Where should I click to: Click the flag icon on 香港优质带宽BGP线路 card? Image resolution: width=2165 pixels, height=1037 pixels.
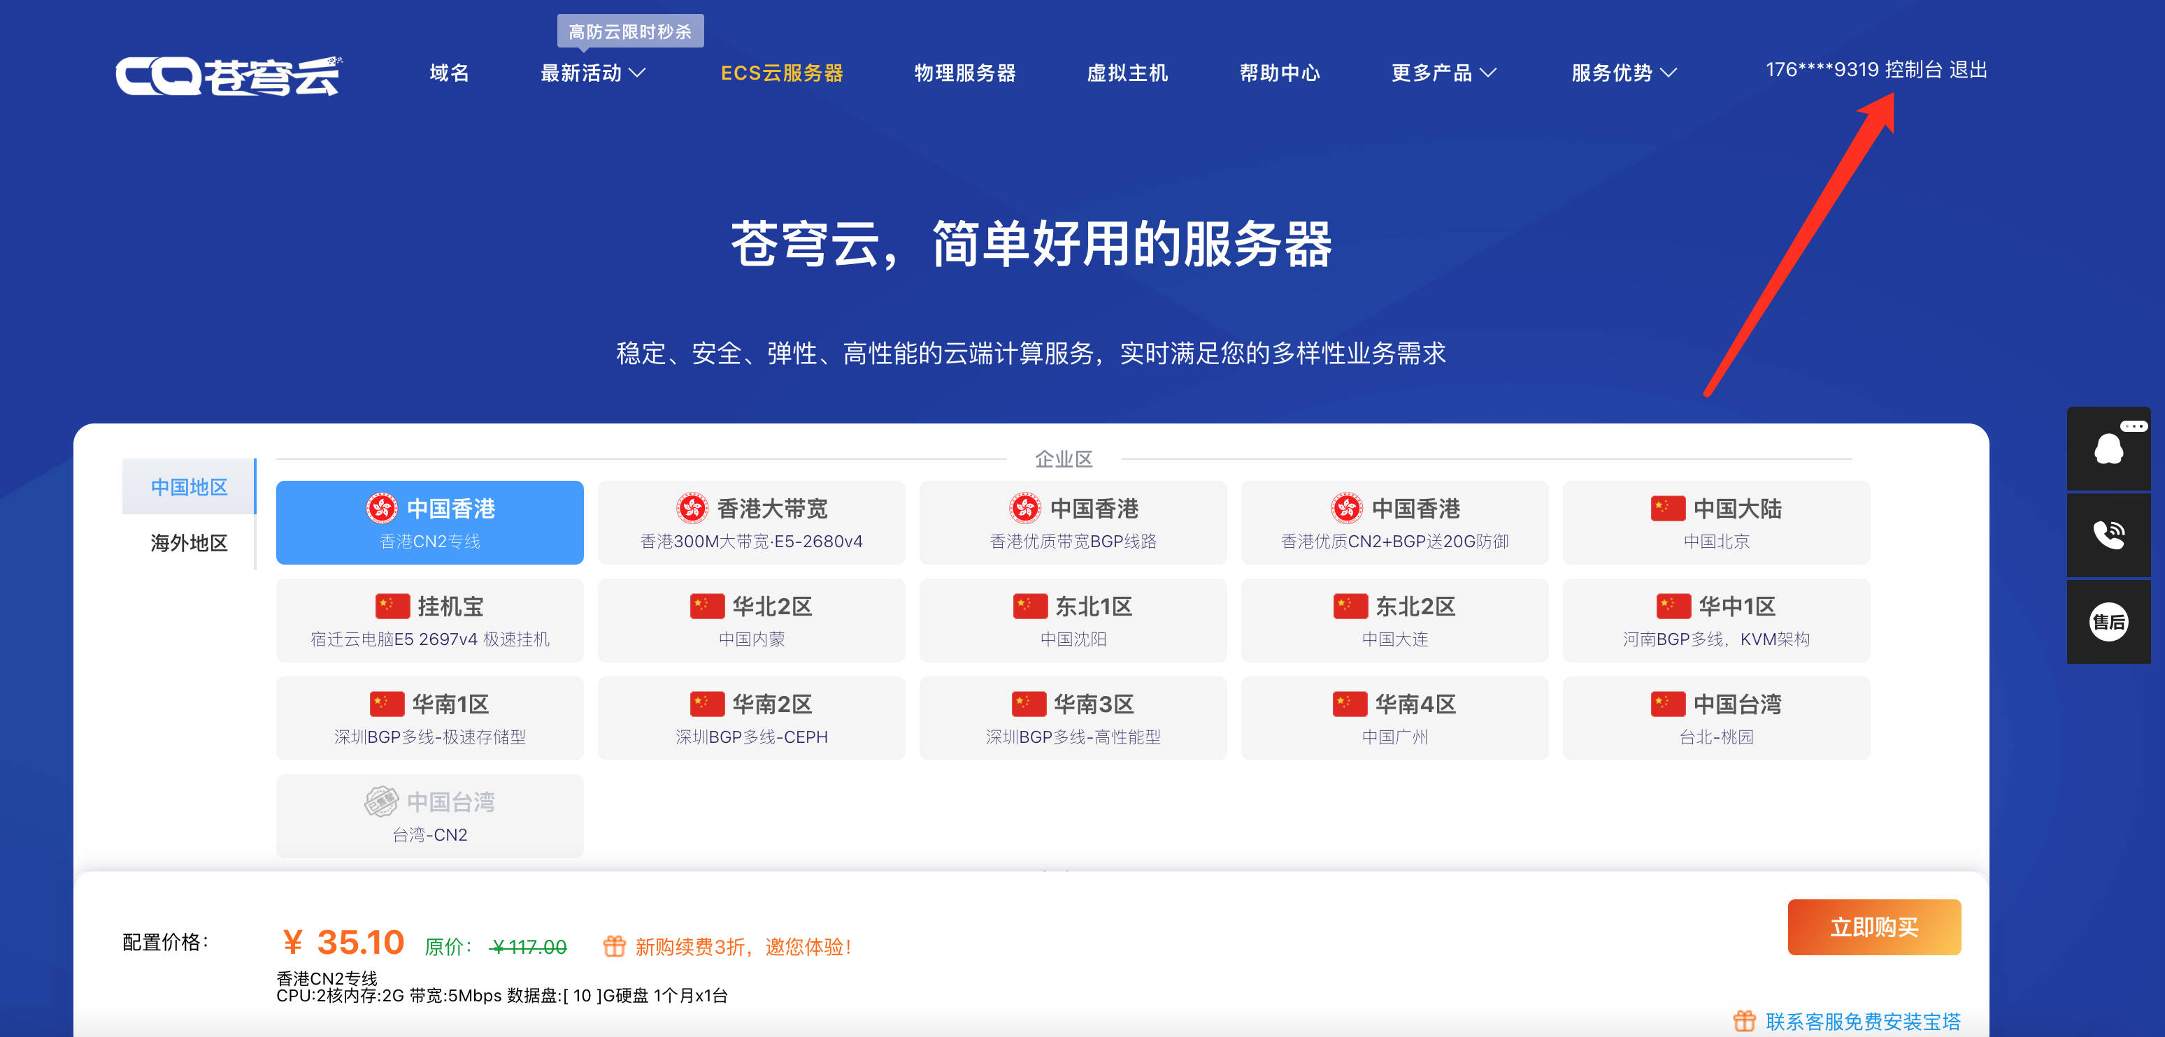[1025, 508]
